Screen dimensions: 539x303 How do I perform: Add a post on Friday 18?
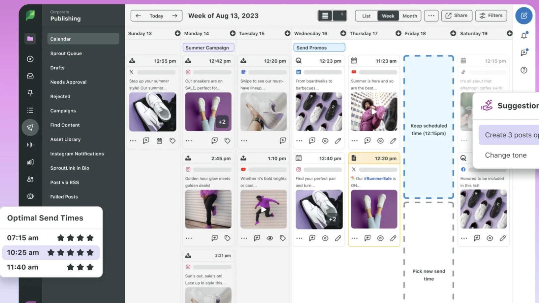pyautogui.click(x=453, y=33)
